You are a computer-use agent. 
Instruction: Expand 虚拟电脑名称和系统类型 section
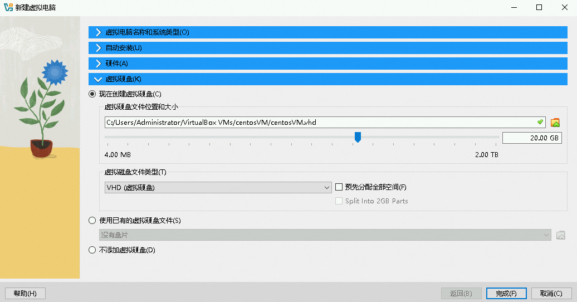[x=328, y=32]
